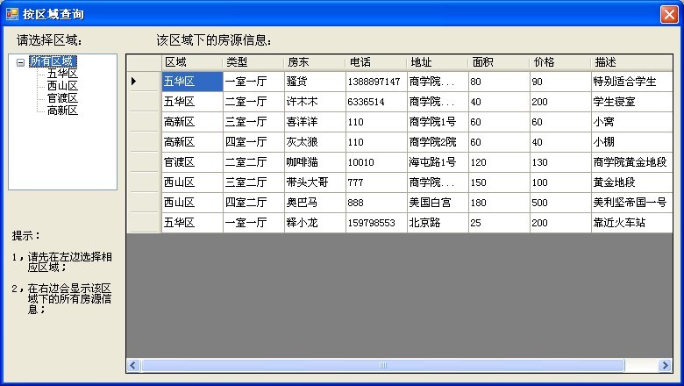Click the description cell 小窝
This screenshot has width=684, height=386.
pyautogui.click(x=632, y=122)
